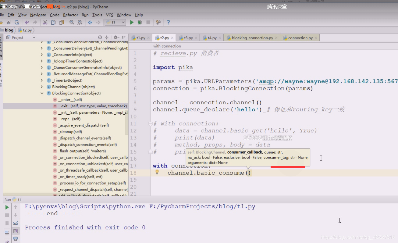Toggle soft-wrap in the Run console
398x243 pixels.
tap(16, 223)
